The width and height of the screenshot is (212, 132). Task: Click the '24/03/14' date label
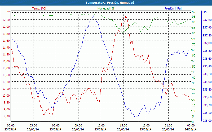tap(191, 129)
